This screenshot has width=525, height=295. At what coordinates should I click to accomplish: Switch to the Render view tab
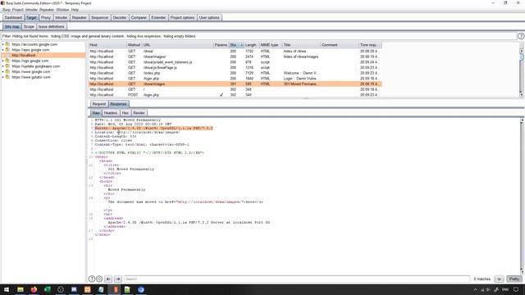139,113
